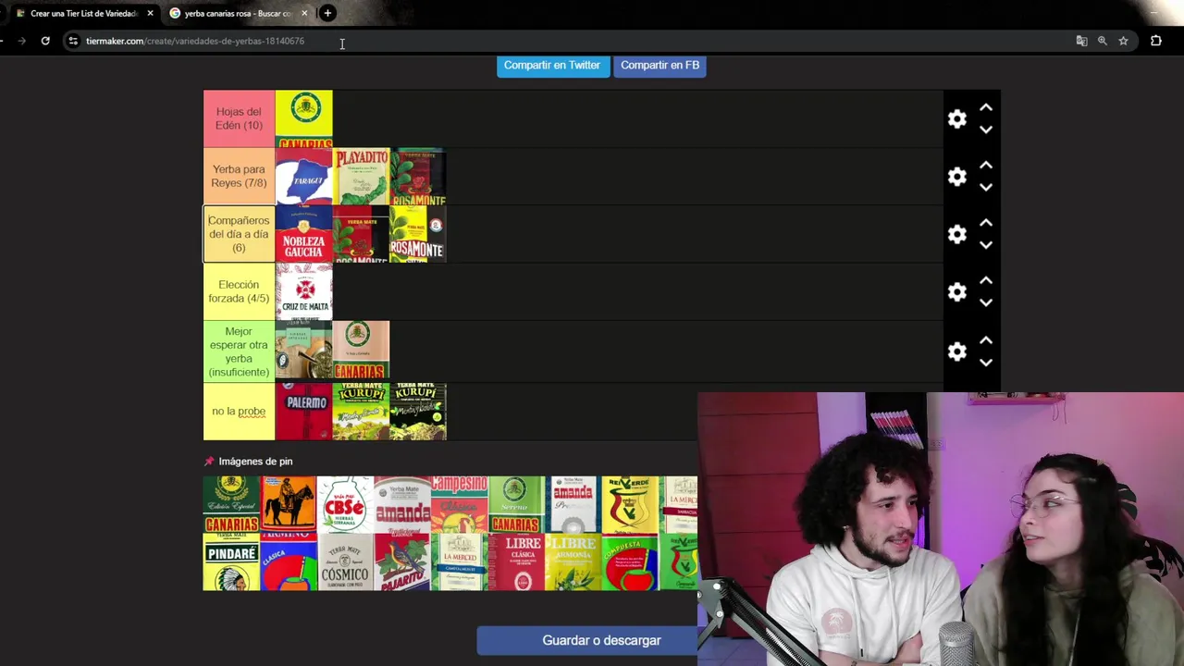The width and height of the screenshot is (1184, 666).
Task: Move Elección forzada tier up
Action: [986, 280]
